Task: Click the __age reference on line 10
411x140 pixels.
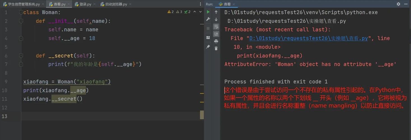Action: coord(78,90)
